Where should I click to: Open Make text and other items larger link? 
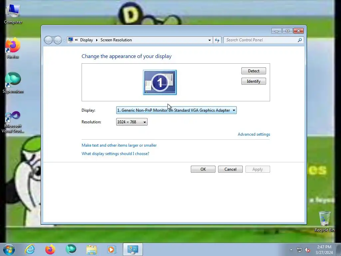tap(119, 145)
